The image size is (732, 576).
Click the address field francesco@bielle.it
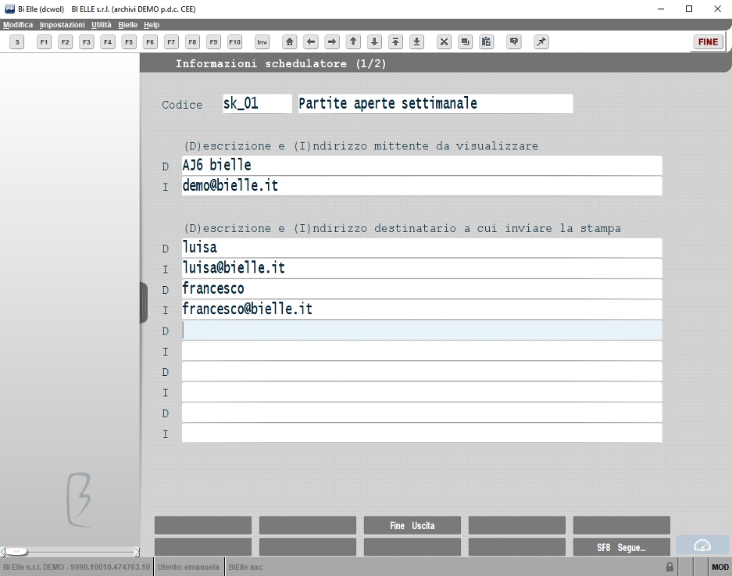pyautogui.click(x=422, y=309)
